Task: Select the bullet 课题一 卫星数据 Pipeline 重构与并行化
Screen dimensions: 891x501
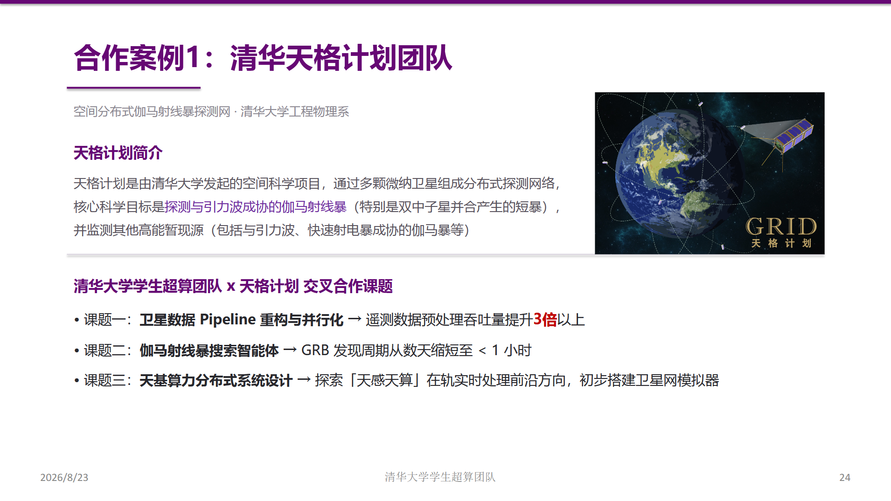Action: coord(329,320)
